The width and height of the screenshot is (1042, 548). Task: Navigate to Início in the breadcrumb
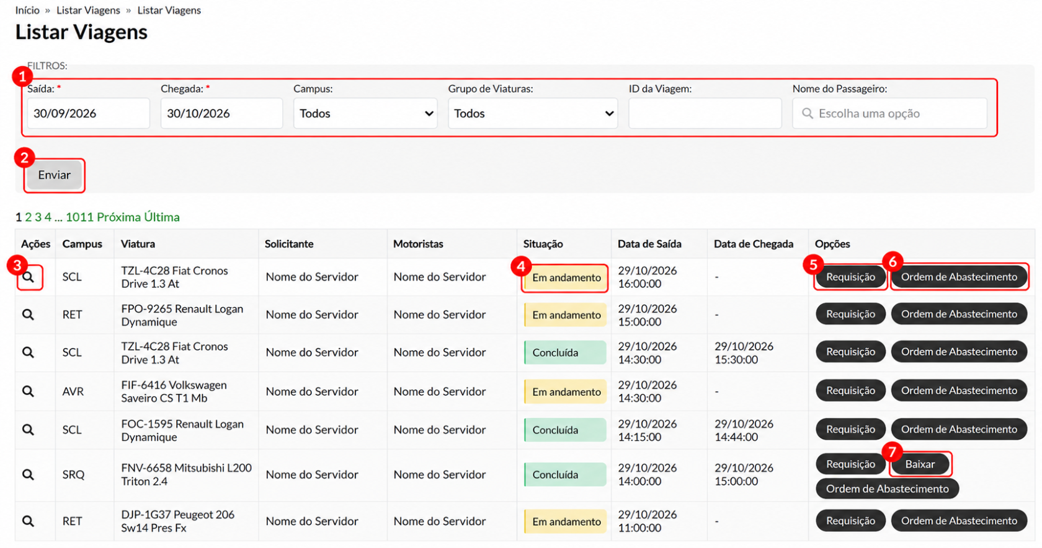tap(27, 11)
